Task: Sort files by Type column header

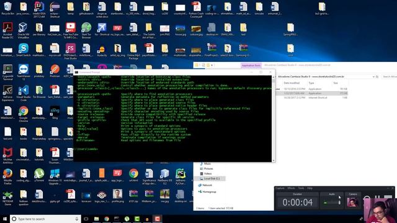Action: [311, 83]
